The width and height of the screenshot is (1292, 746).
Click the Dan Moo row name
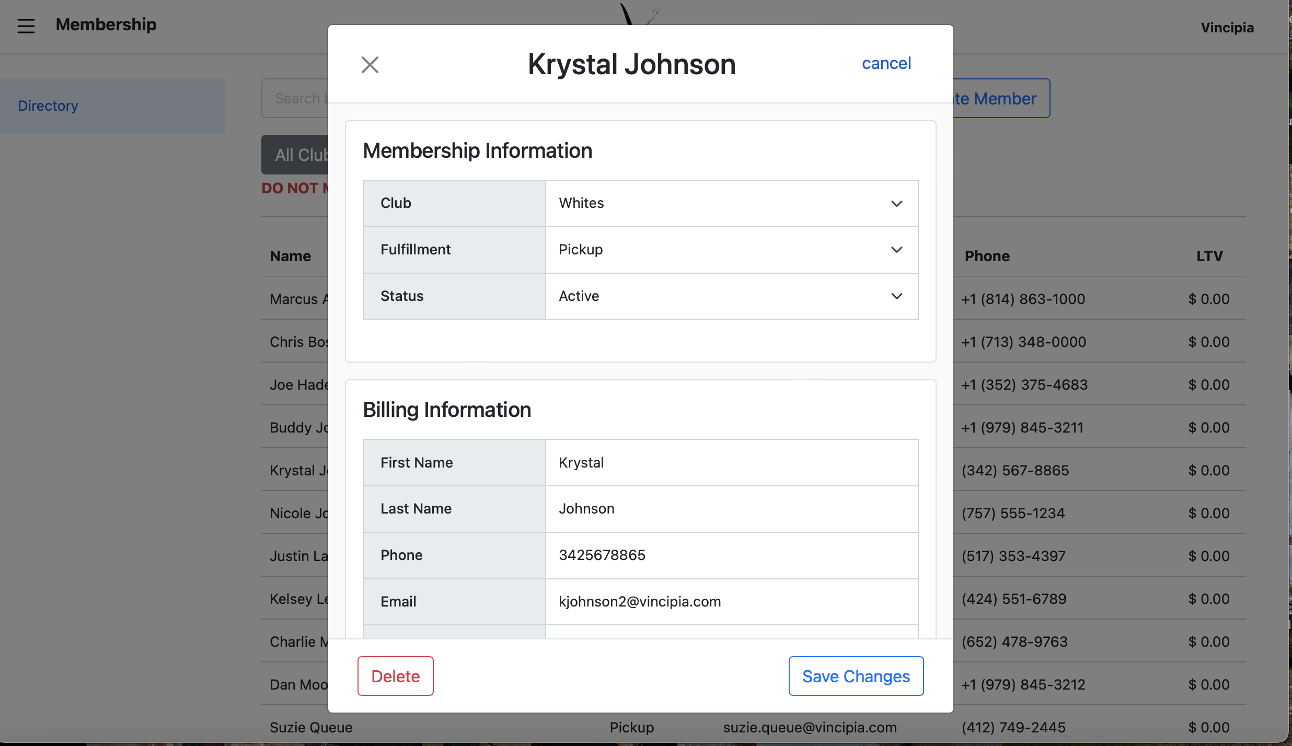click(299, 684)
